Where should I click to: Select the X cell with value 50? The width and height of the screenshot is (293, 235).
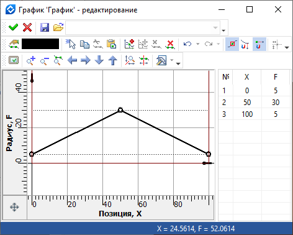coord(247,103)
